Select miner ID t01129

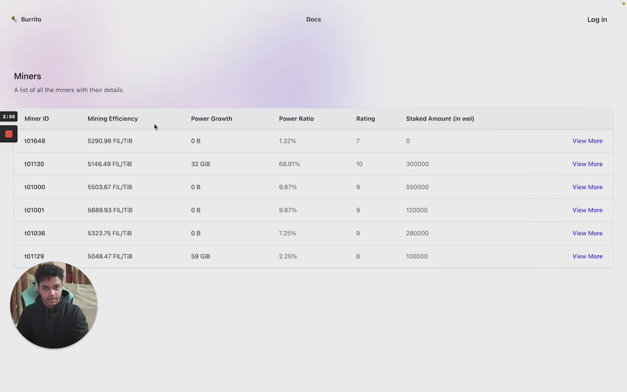tap(34, 256)
